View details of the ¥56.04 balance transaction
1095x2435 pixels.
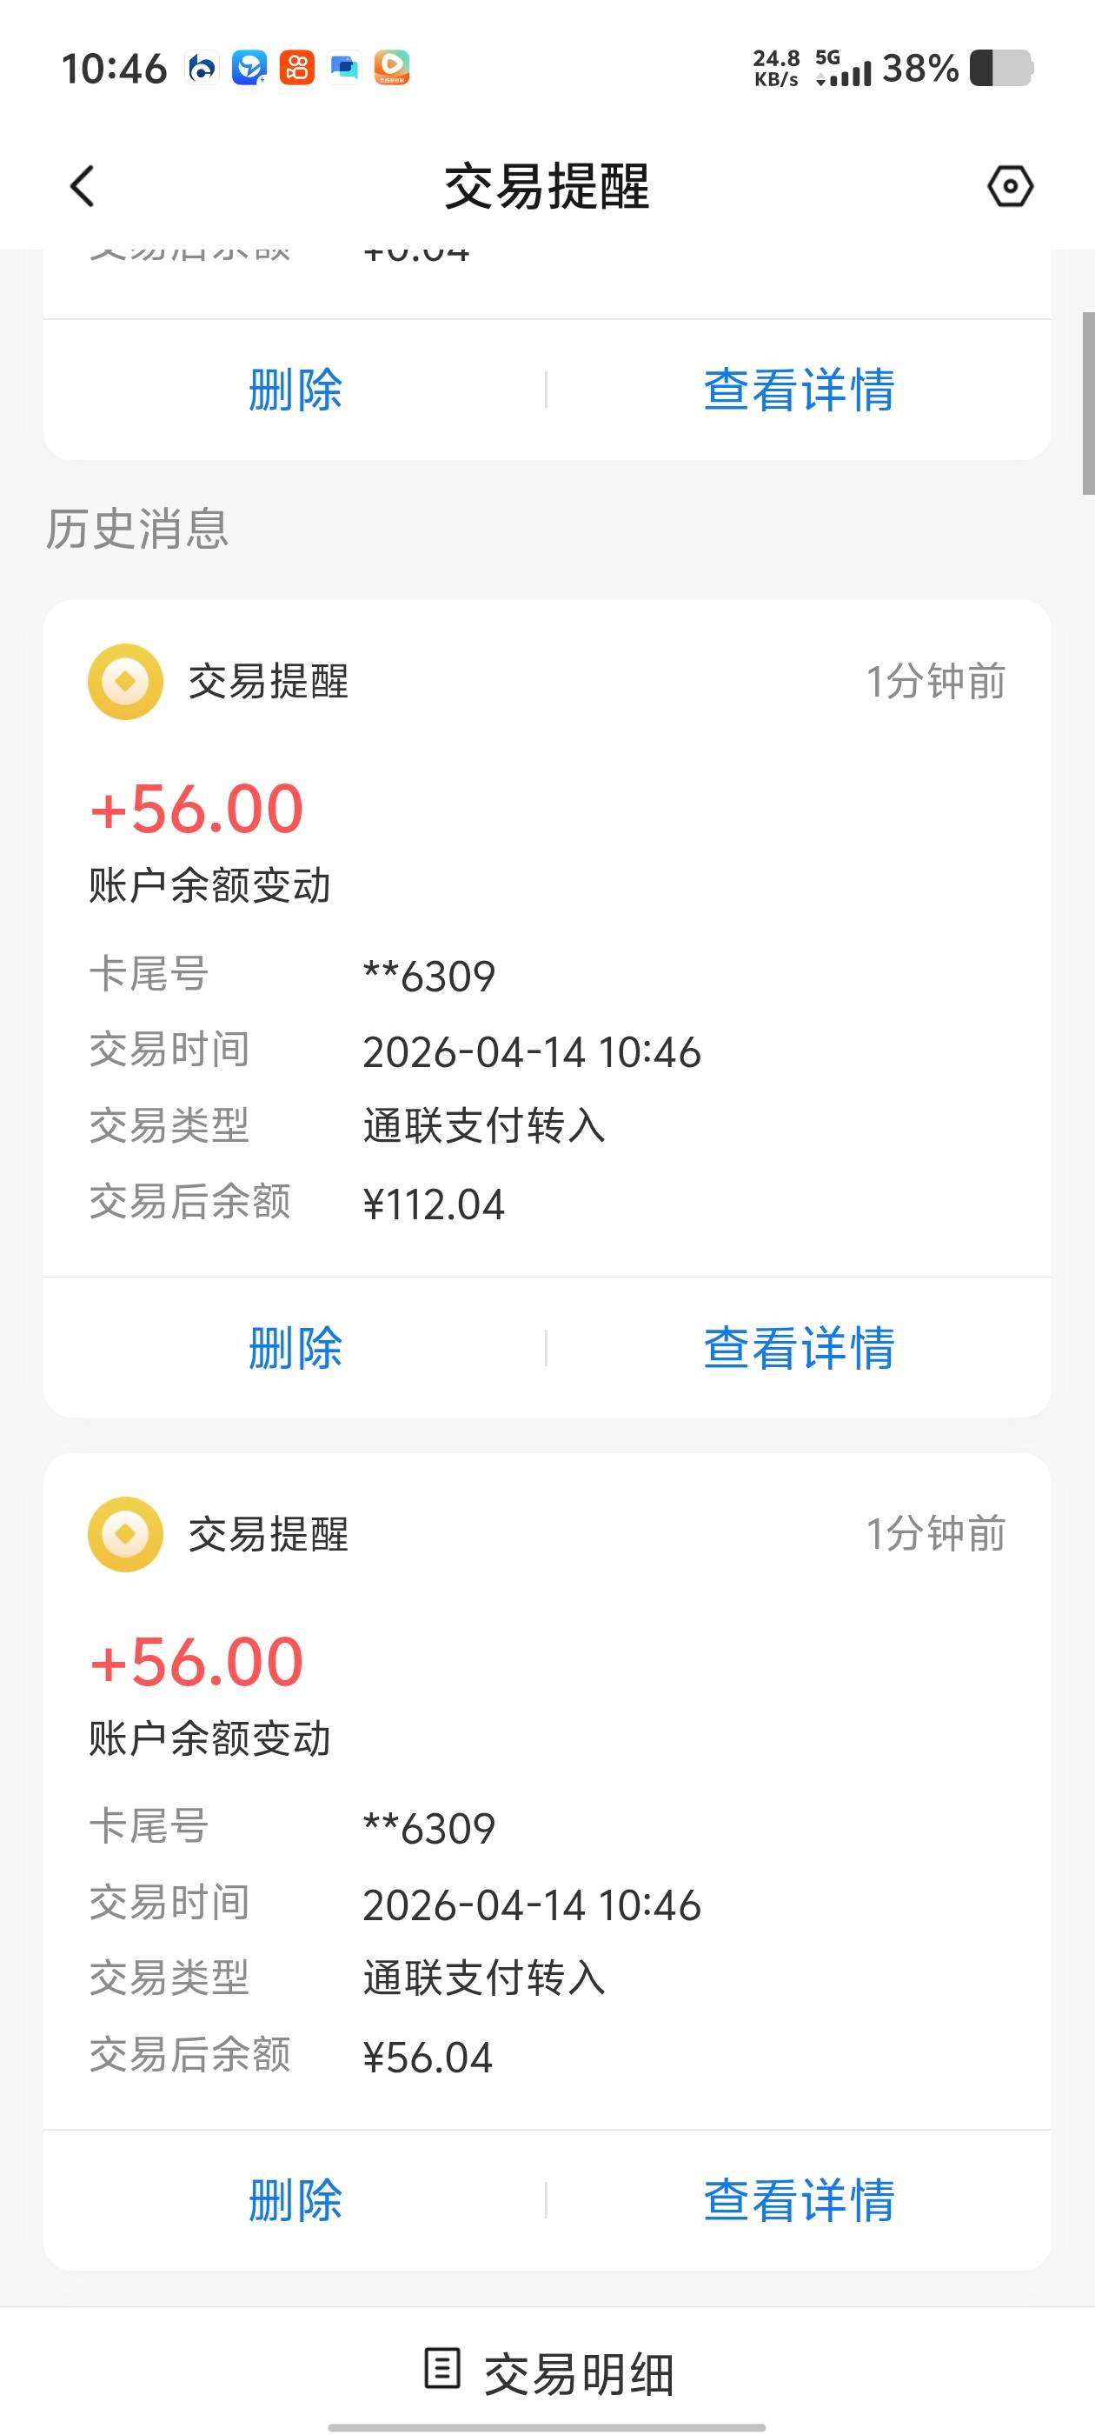coord(799,2199)
